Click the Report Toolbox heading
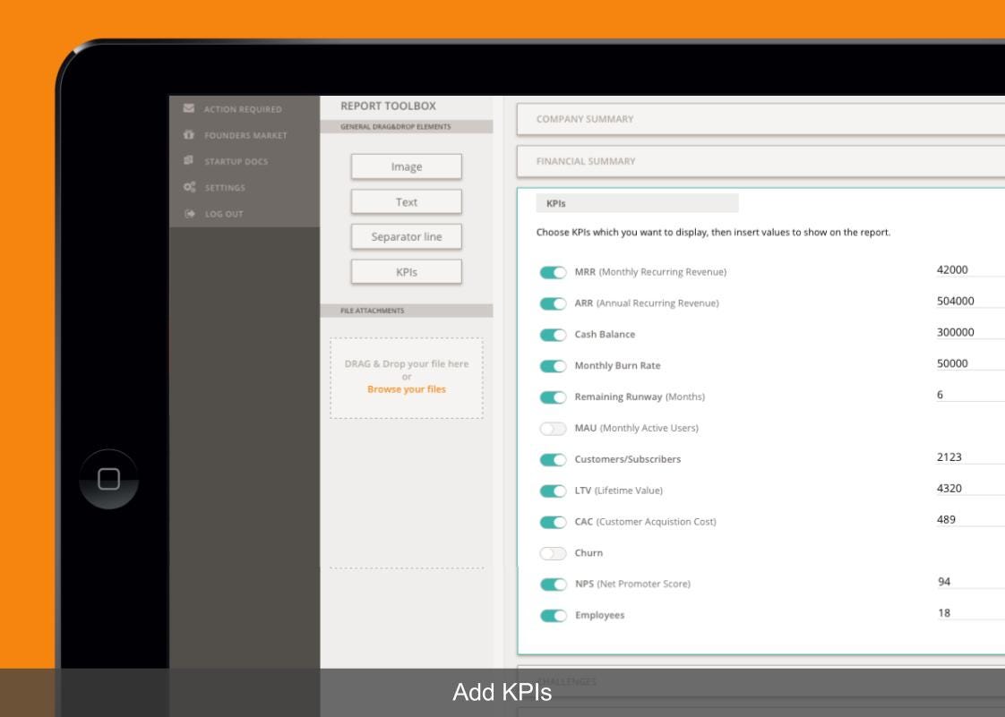This screenshot has width=1005, height=717. 388,107
